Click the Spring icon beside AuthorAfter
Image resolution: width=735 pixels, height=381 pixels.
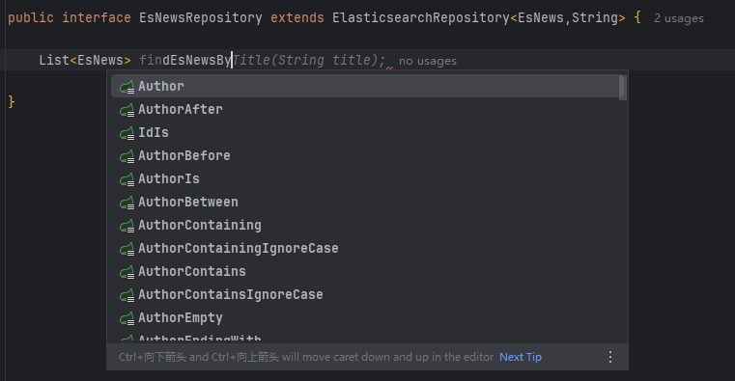127,111
